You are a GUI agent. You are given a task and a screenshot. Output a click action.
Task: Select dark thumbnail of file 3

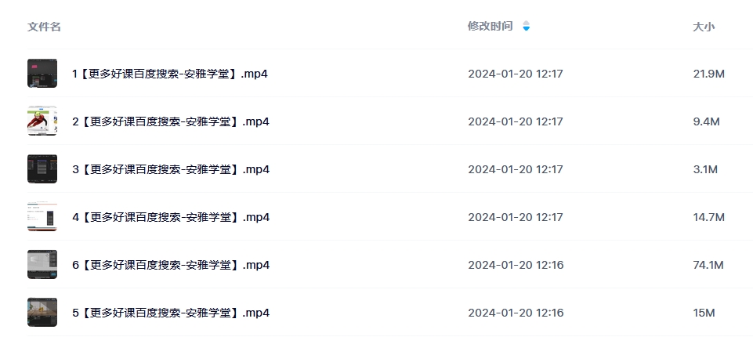point(42,168)
